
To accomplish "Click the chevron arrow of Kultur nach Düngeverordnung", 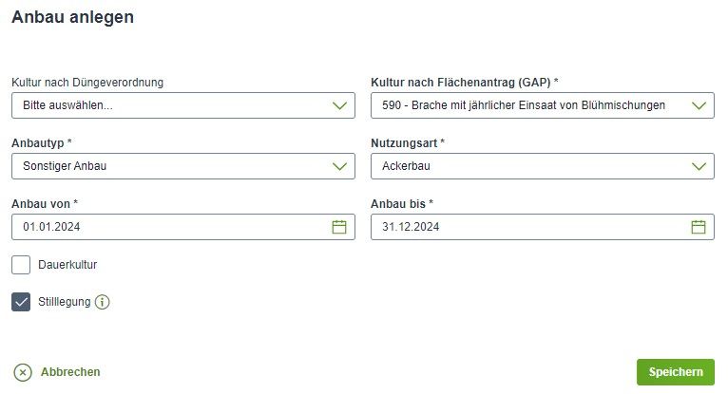I will coord(339,105).
